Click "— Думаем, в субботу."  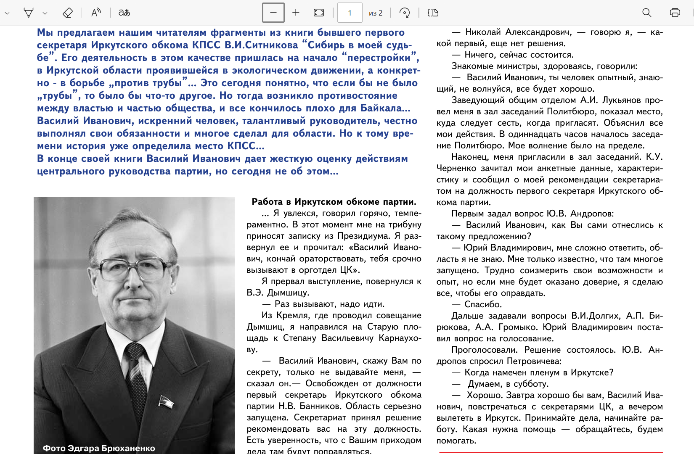coord(501,384)
